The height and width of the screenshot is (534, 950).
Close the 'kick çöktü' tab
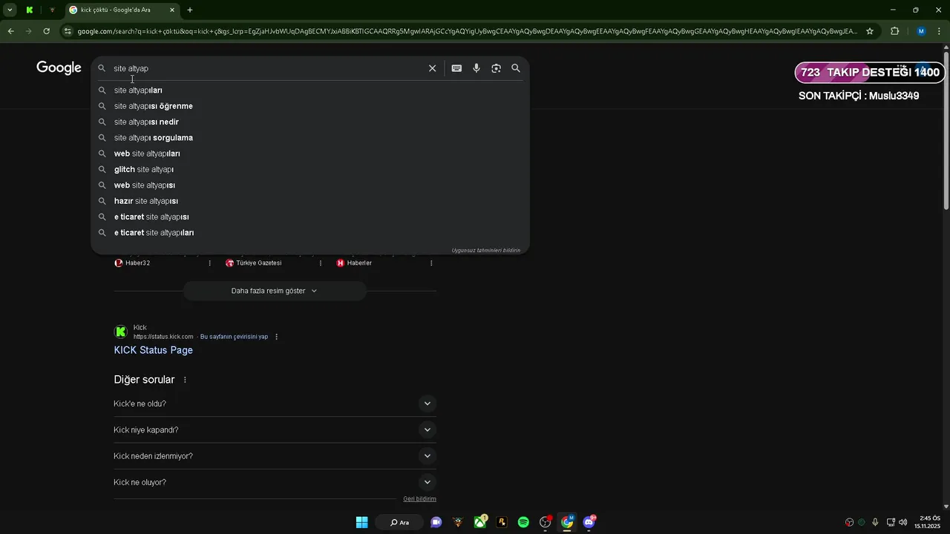(172, 10)
